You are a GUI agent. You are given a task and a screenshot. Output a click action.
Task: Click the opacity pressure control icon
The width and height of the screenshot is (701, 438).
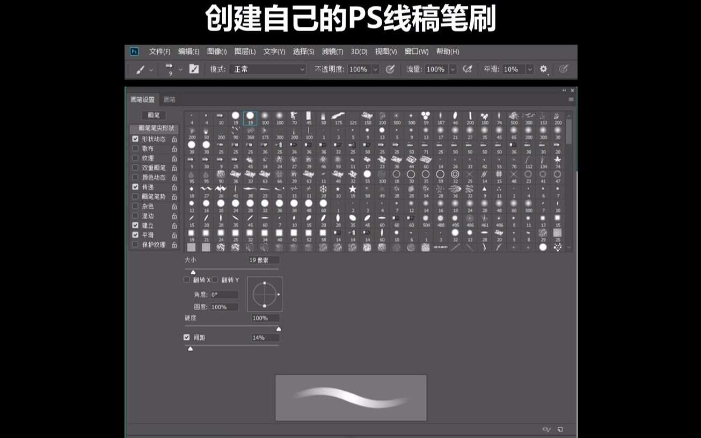390,69
